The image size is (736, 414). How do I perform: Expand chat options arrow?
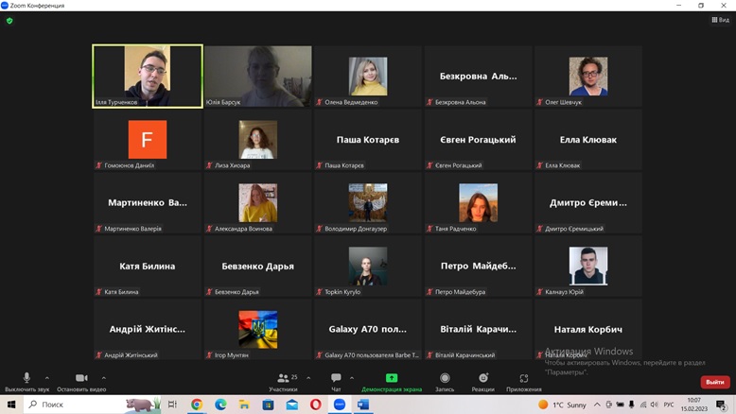(352, 378)
